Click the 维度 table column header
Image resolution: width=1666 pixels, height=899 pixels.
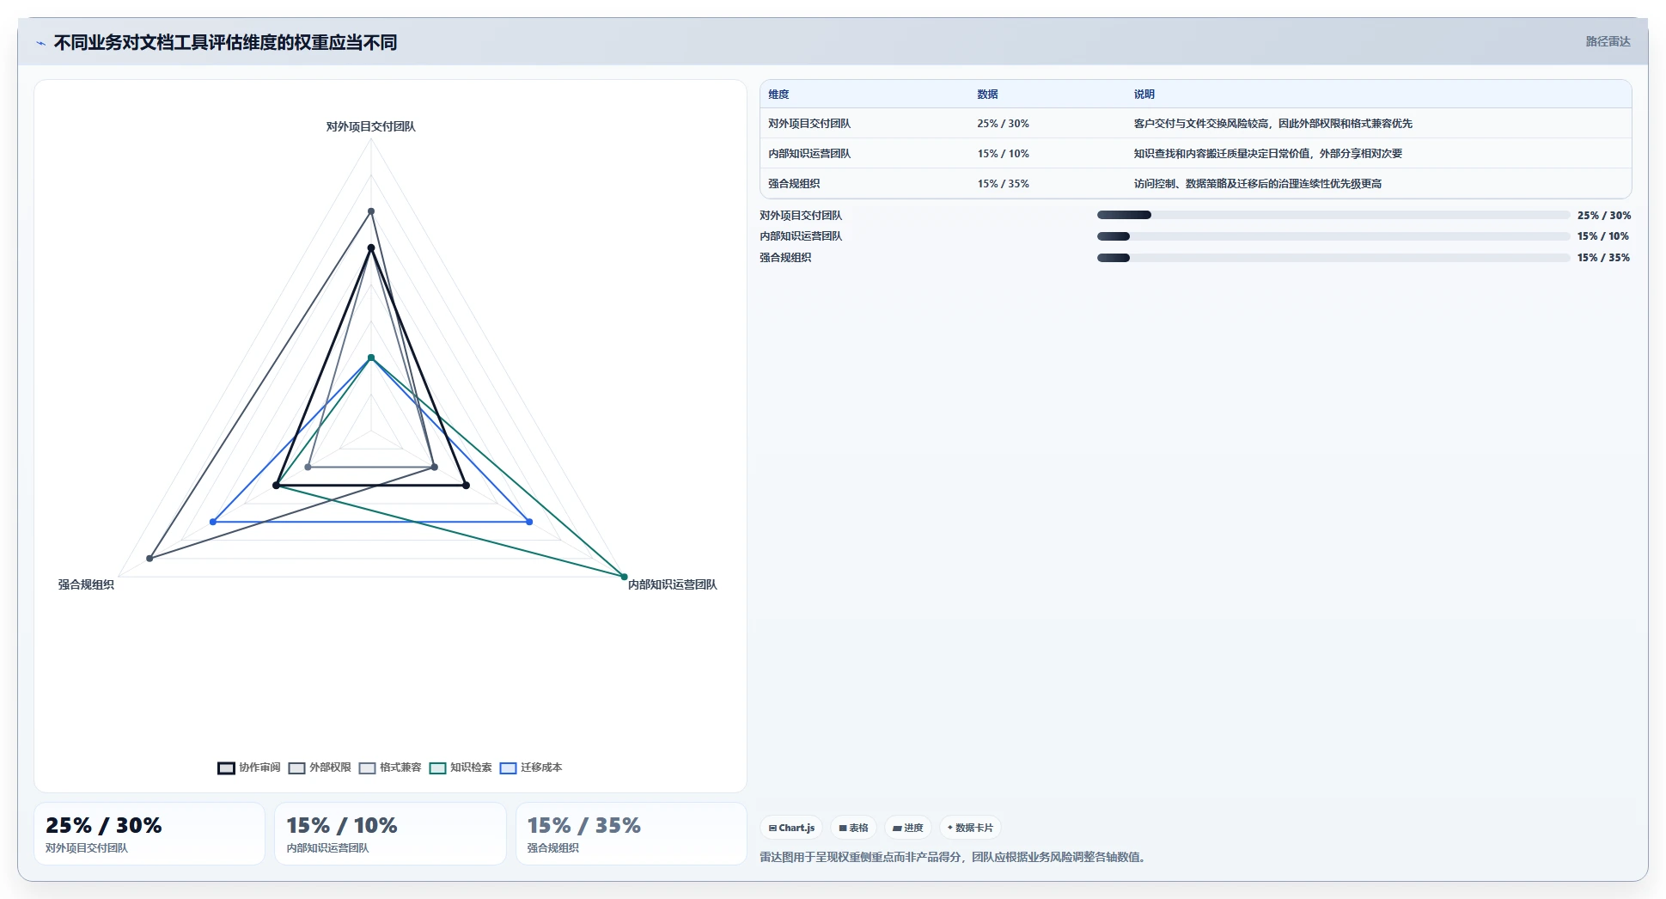point(778,95)
